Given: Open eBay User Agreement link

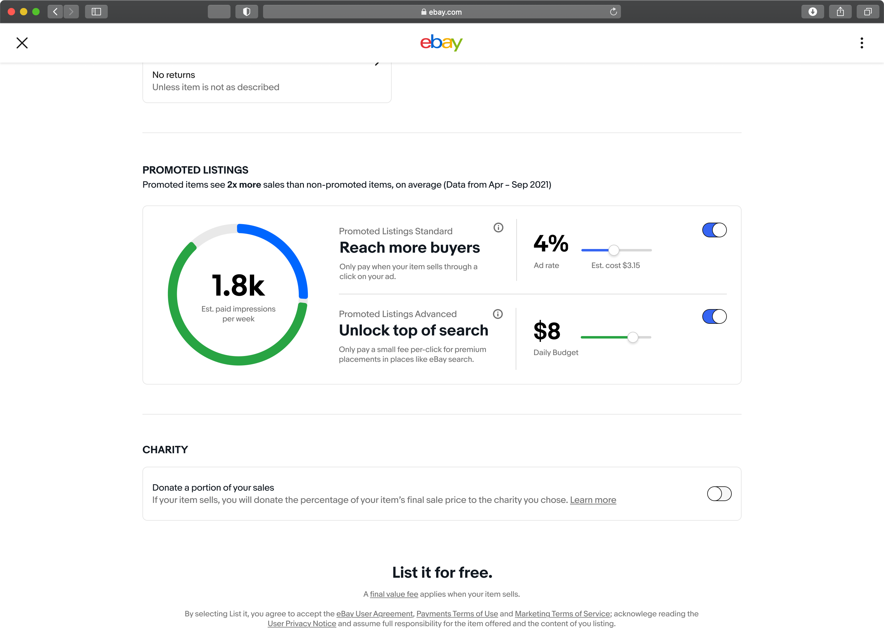Looking at the screenshot, I should [x=374, y=614].
